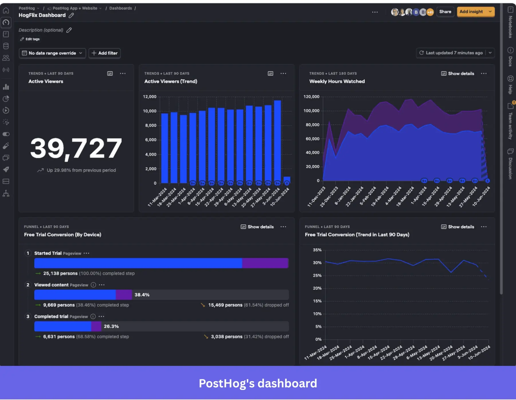Expand the refresh chevron beside Last updated

point(490,53)
